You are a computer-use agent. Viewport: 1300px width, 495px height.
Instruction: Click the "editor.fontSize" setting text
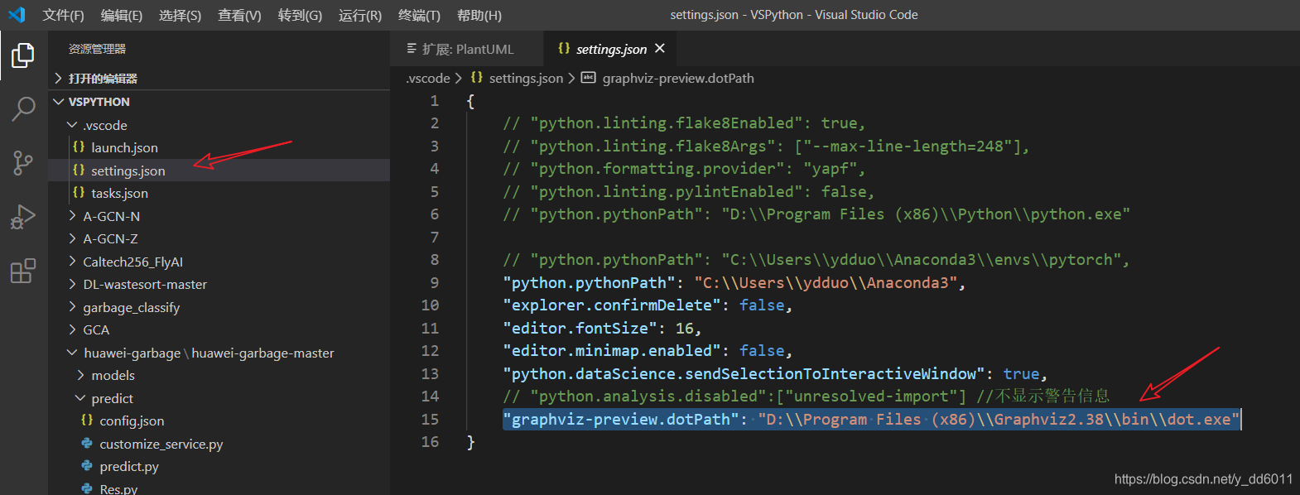tap(580, 328)
